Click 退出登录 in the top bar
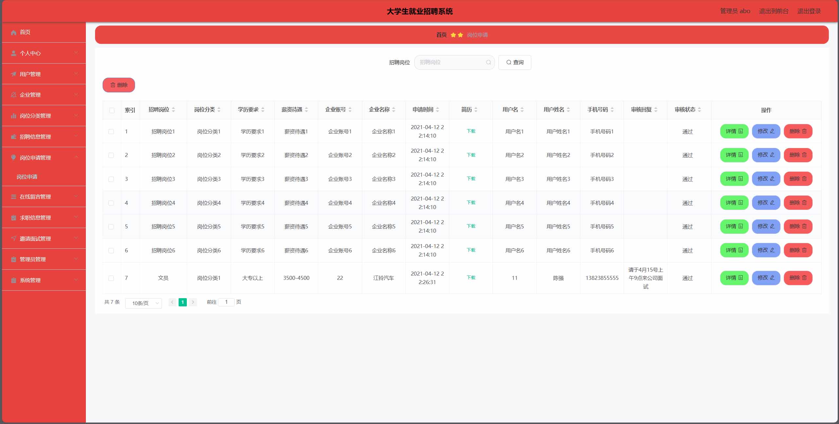The image size is (839, 424). pyautogui.click(x=809, y=11)
